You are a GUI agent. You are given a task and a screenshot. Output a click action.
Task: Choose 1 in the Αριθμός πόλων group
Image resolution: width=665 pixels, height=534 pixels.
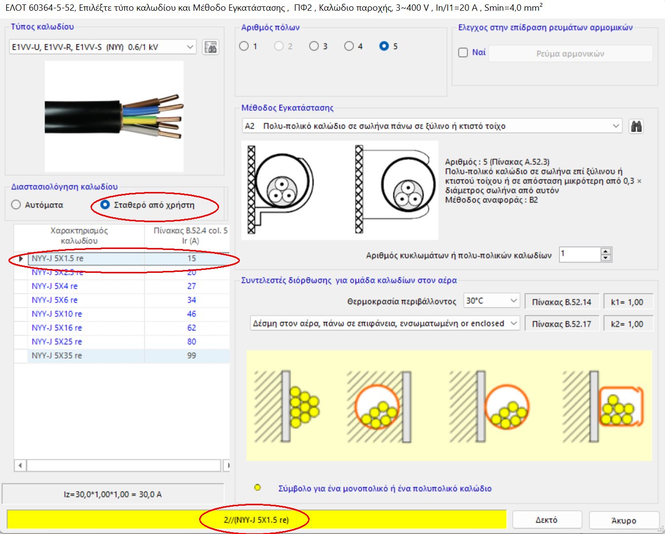tap(244, 46)
